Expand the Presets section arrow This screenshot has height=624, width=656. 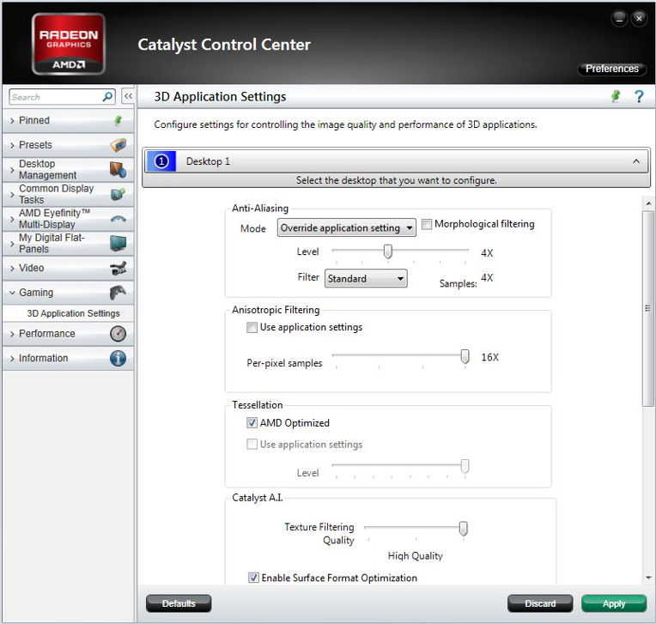pyautogui.click(x=12, y=146)
